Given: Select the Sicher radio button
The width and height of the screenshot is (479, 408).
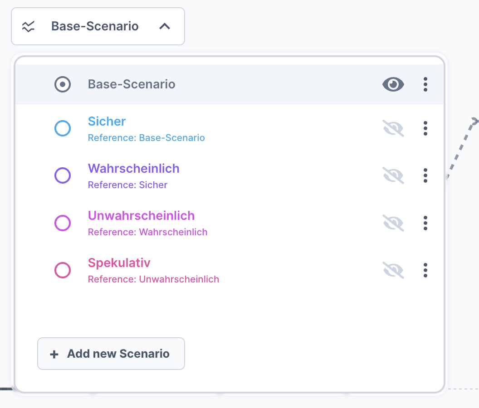Looking at the screenshot, I should click(x=63, y=129).
